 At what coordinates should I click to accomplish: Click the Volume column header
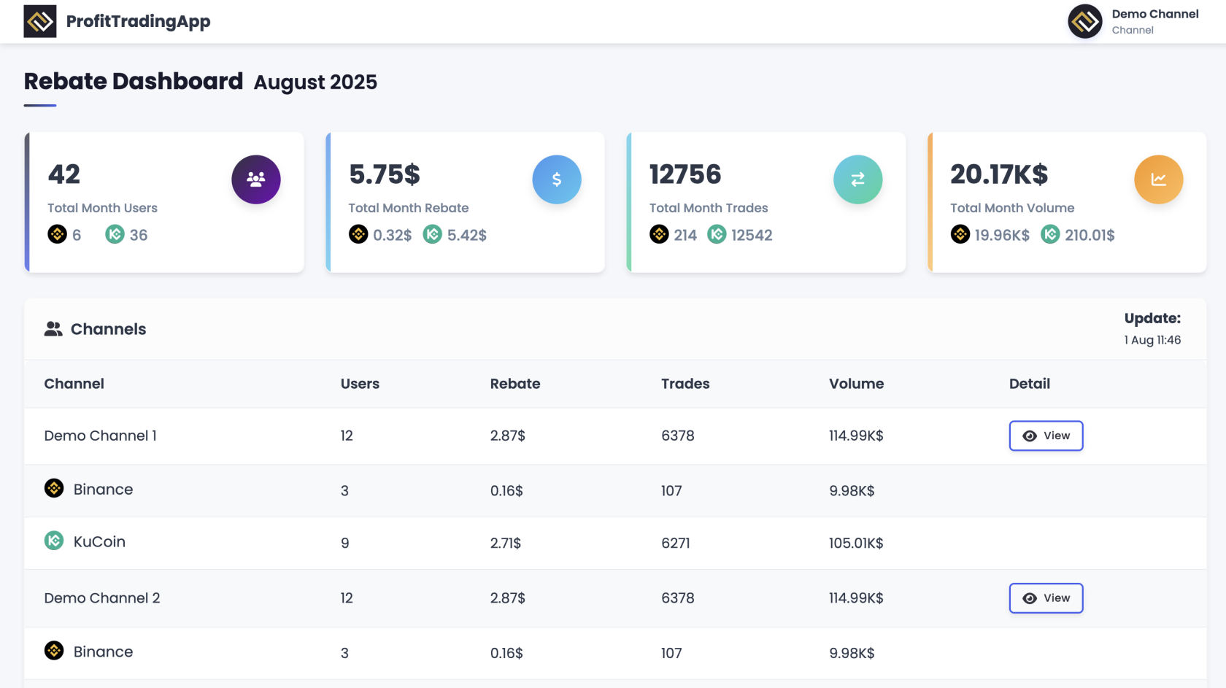pyautogui.click(x=856, y=384)
